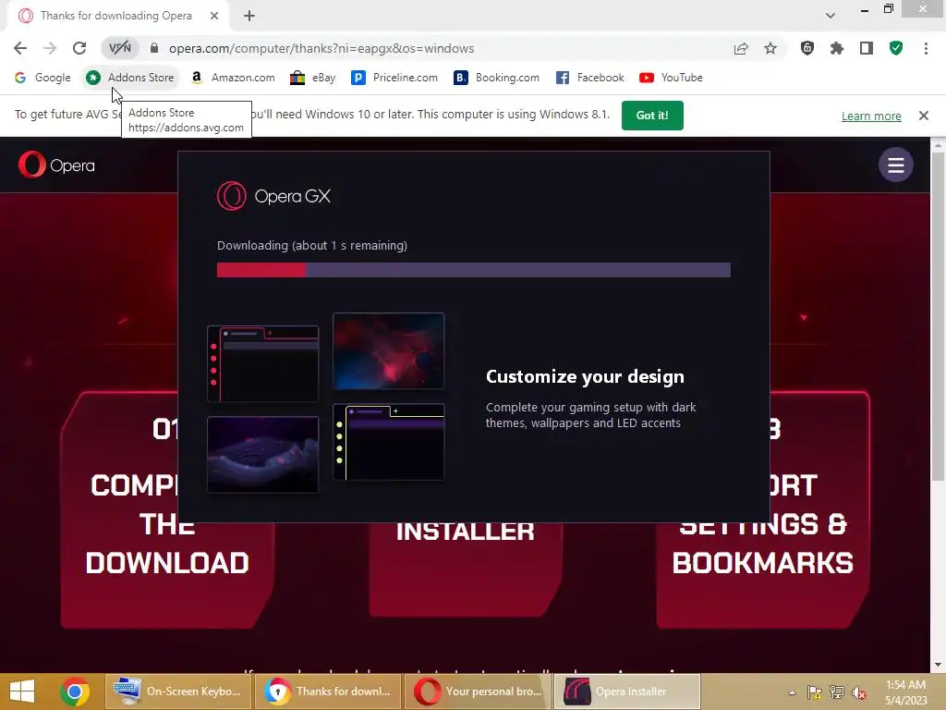
Task: Switch to Thanks for downl... taskbar item
Action: (x=328, y=692)
